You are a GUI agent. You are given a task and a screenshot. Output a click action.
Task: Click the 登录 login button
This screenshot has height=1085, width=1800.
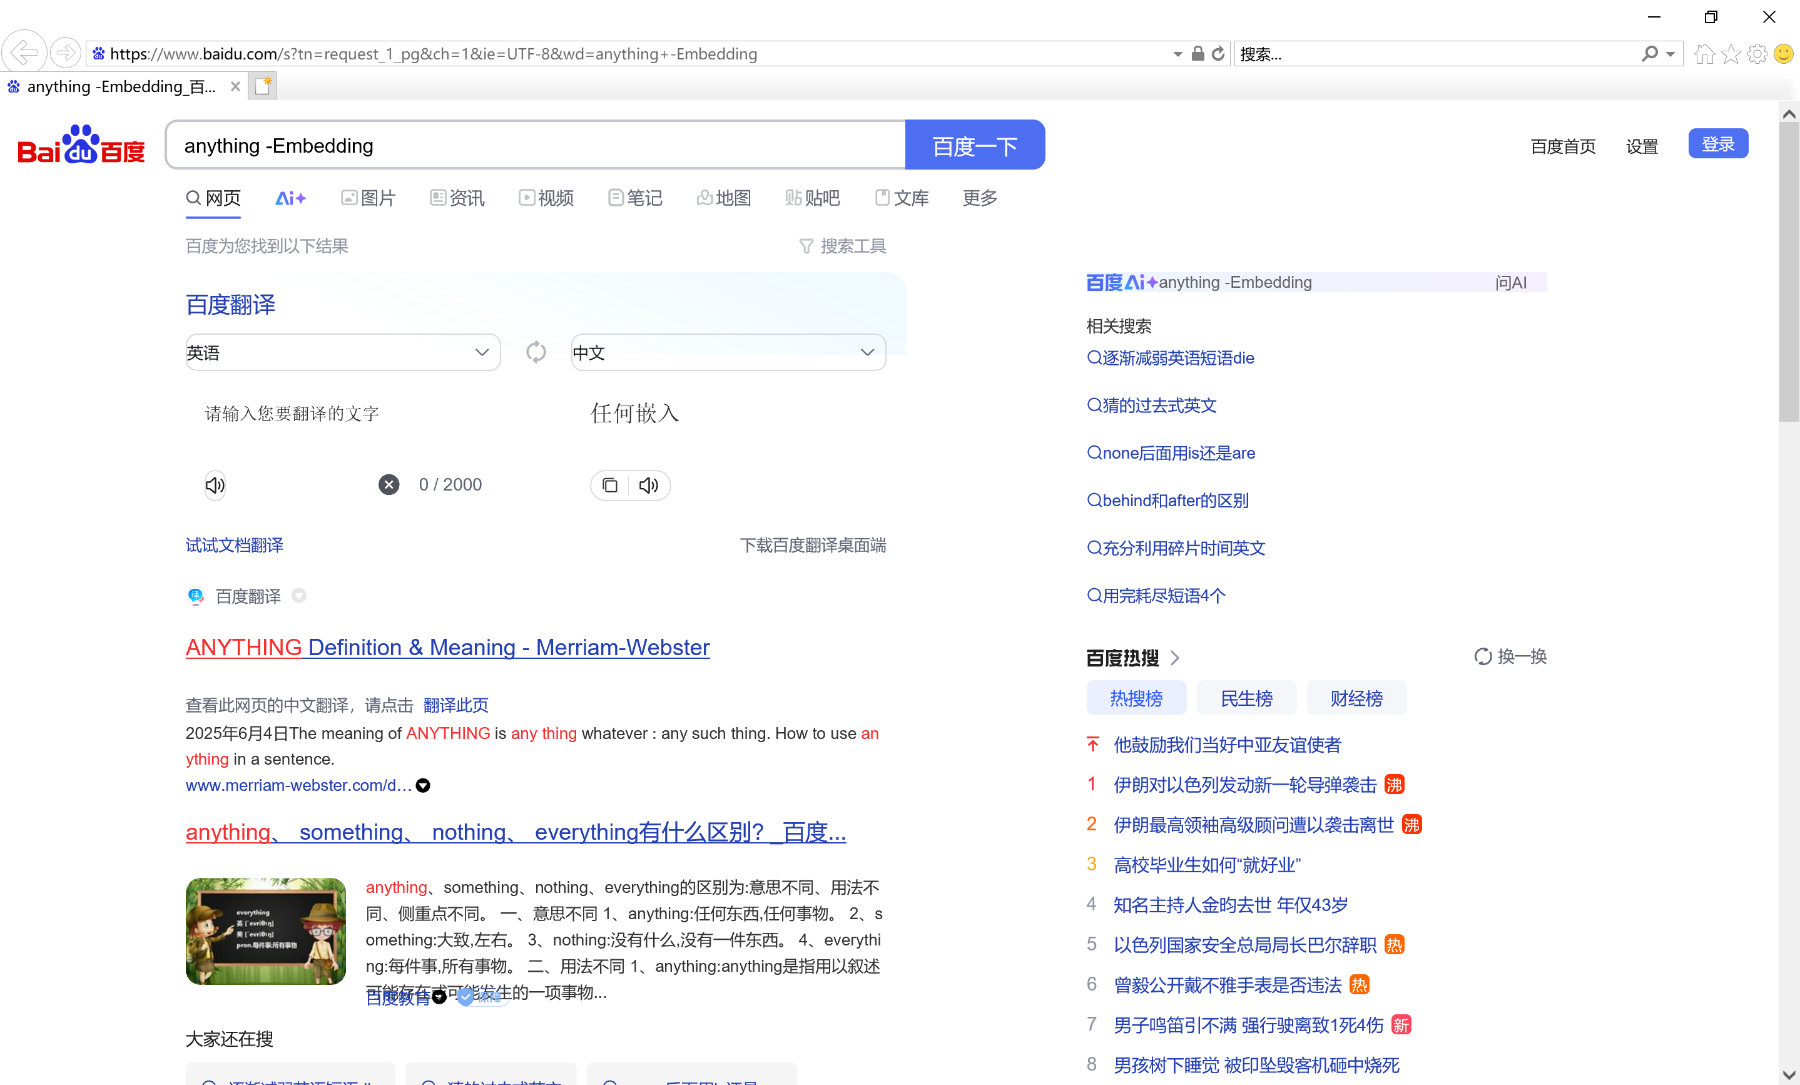pos(1717,143)
